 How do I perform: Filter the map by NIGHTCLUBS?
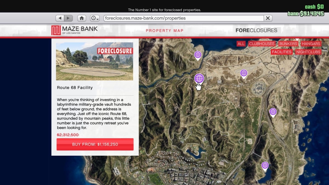[x=308, y=52]
